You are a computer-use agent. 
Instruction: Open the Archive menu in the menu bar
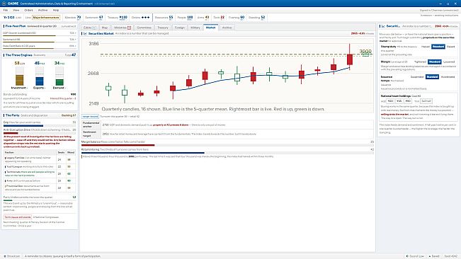43,10
